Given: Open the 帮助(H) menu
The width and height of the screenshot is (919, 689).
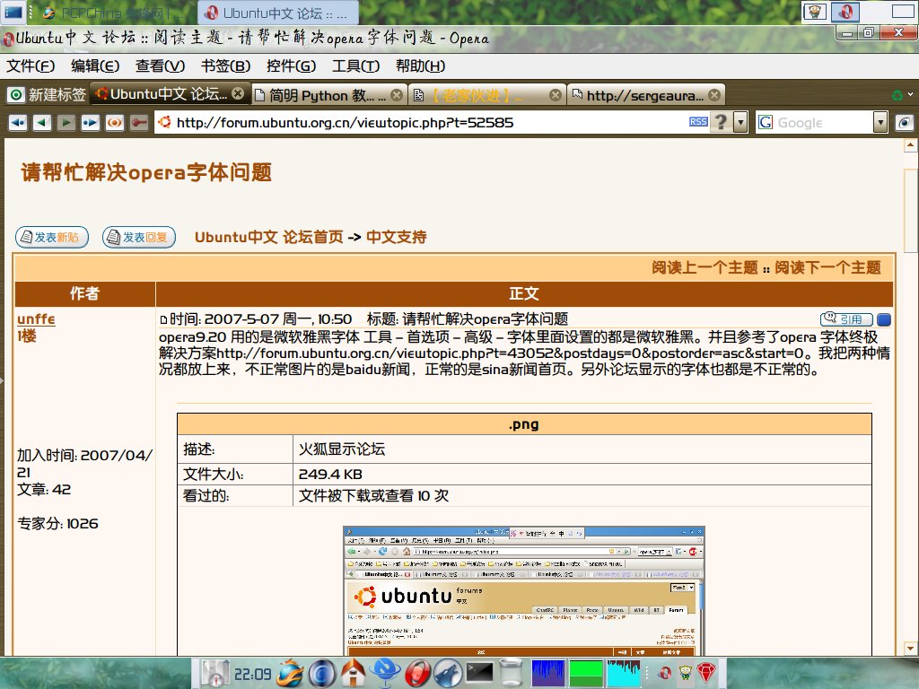Looking at the screenshot, I should tap(420, 65).
